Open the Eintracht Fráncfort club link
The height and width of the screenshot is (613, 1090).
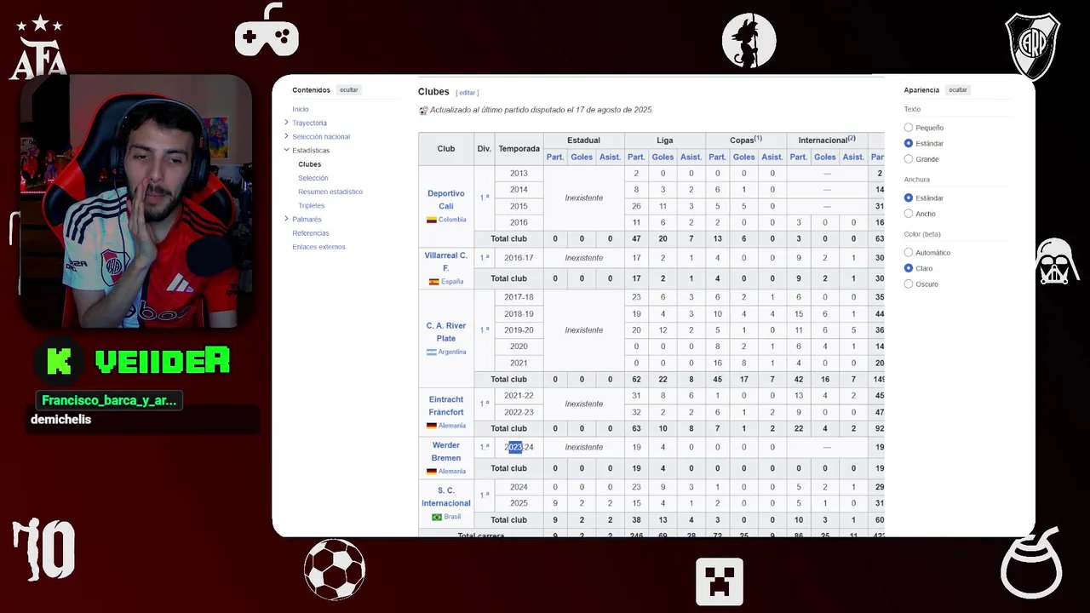pyautogui.click(x=446, y=405)
